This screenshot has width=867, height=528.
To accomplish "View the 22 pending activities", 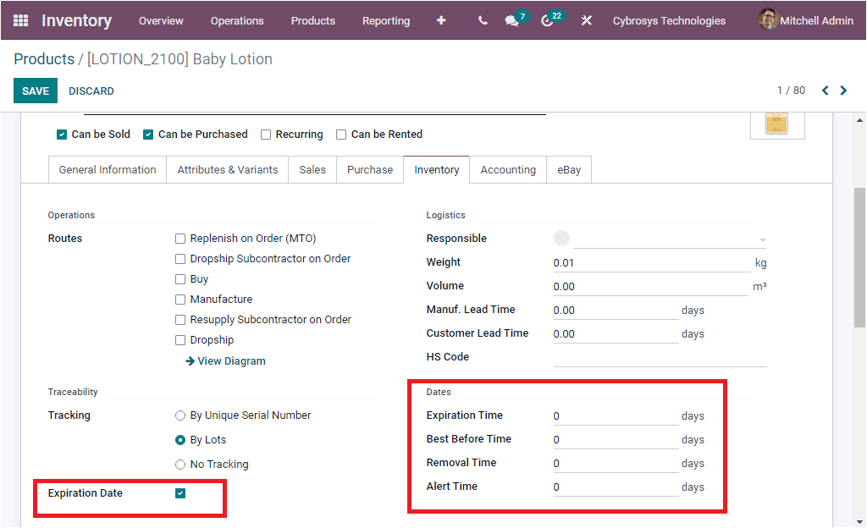I will coord(548,19).
